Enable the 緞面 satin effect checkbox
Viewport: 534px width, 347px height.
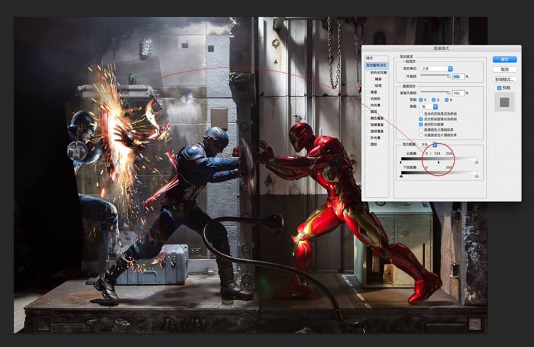(368, 112)
